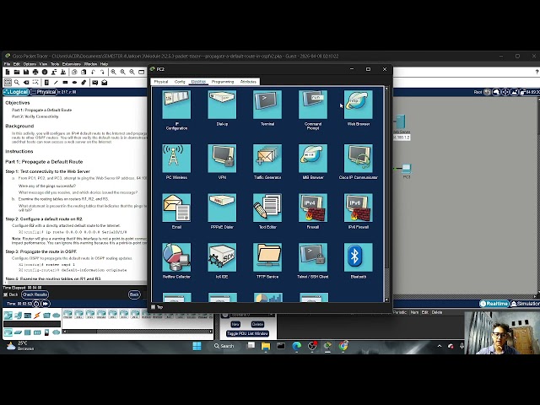
Task: Click the New scenario button
Action: point(235,324)
